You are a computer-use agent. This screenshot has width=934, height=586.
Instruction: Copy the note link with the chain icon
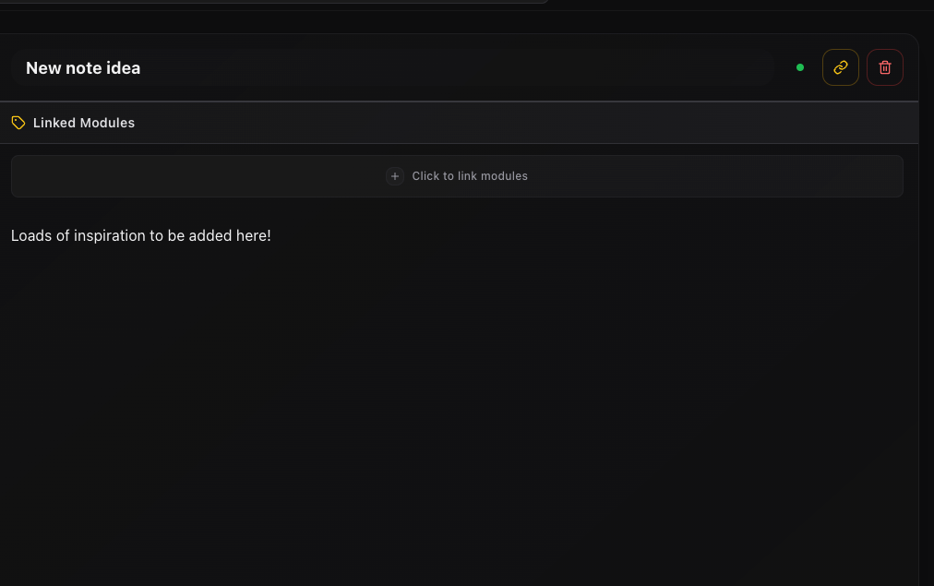[x=840, y=67]
